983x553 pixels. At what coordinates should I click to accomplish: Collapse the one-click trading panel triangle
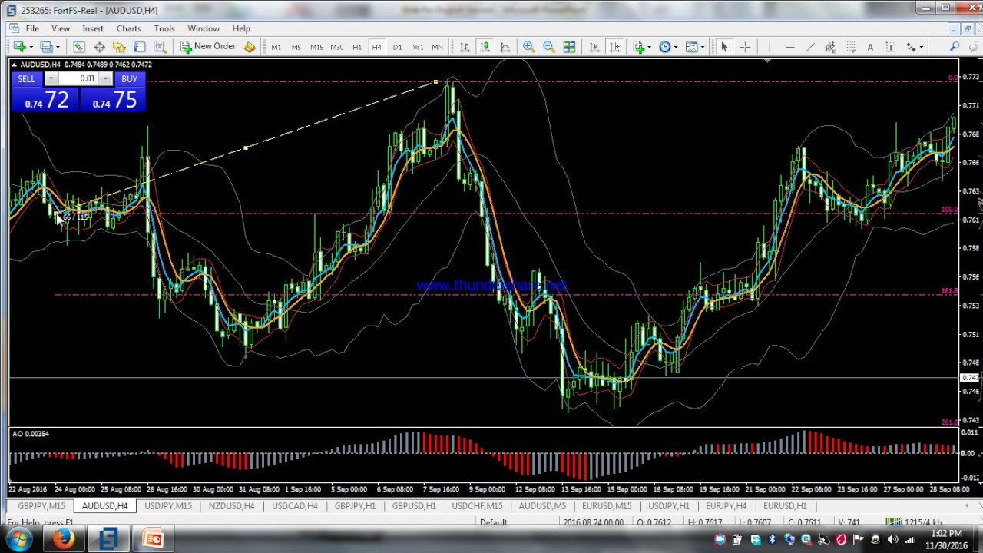click(x=14, y=65)
